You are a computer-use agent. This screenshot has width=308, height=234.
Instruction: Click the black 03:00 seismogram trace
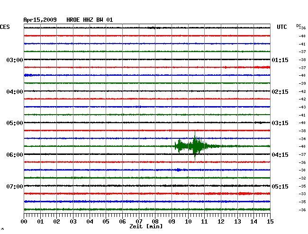147,60
